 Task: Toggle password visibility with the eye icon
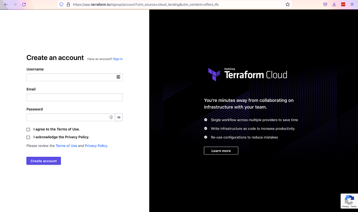tap(119, 117)
